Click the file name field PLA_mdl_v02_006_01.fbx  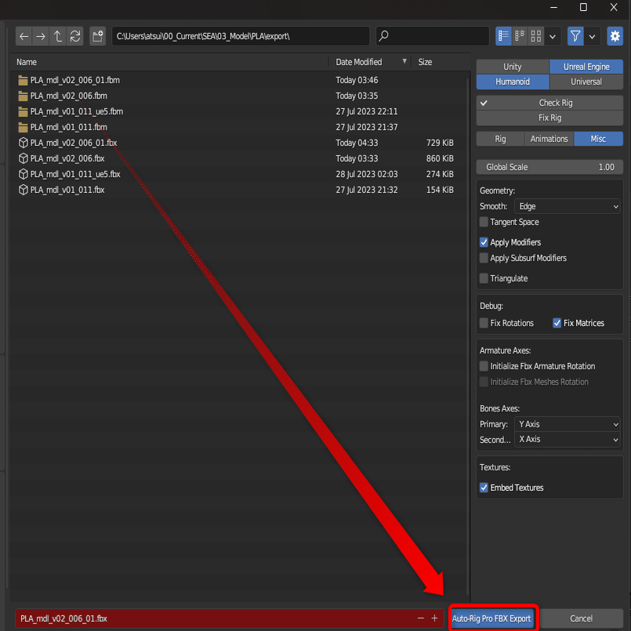(230, 618)
